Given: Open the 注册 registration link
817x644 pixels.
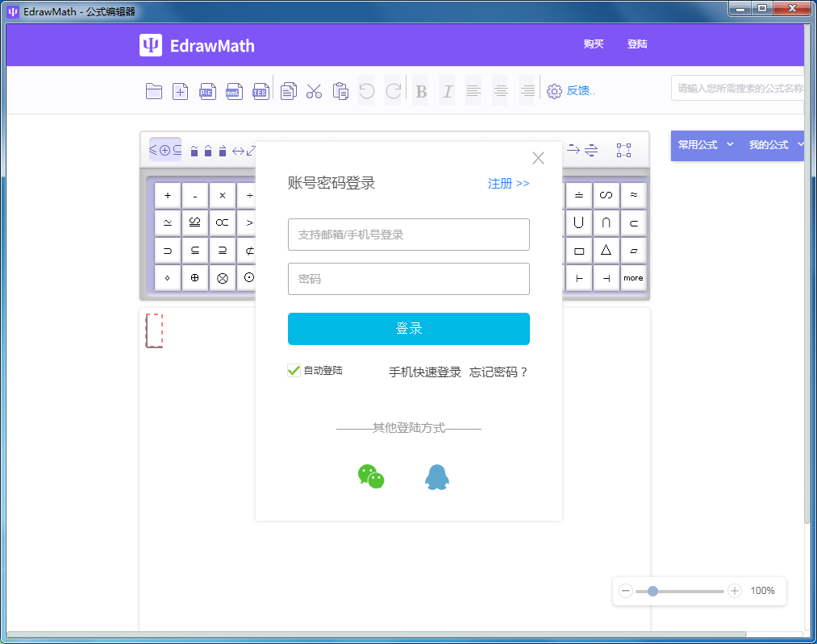Looking at the screenshot, I should (509, 183).
